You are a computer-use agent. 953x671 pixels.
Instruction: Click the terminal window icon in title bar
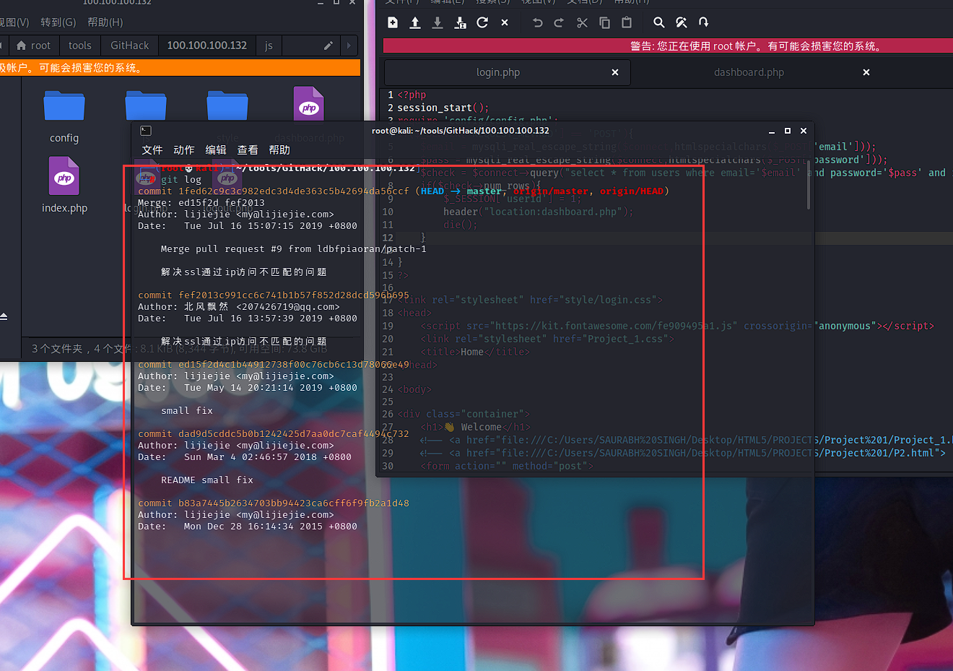pos(146,131)
